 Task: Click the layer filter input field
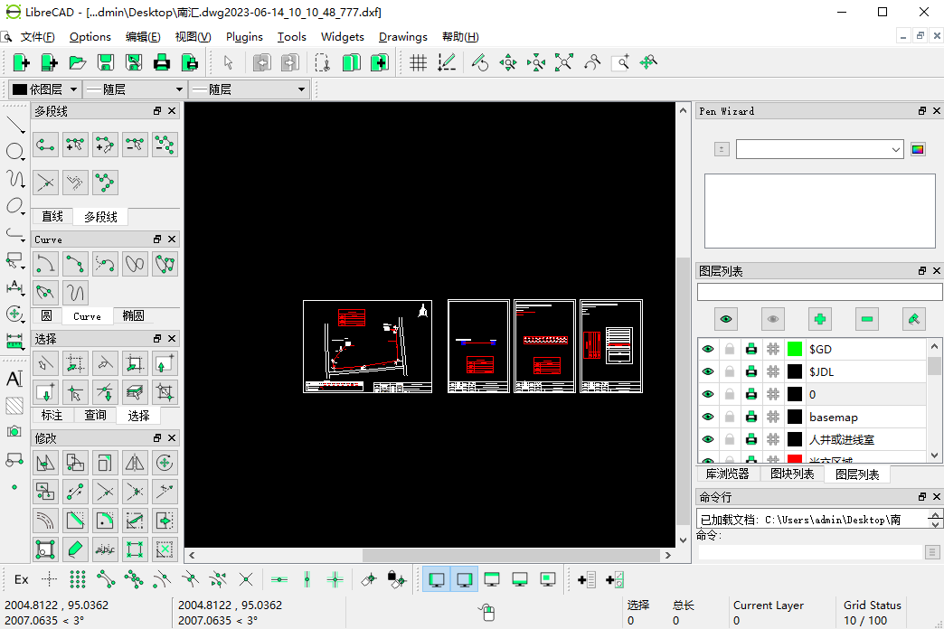pos(819,292)
